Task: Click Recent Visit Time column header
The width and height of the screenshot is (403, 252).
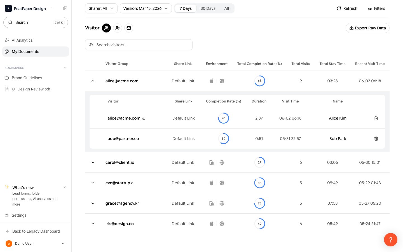Action: (370, 64)
